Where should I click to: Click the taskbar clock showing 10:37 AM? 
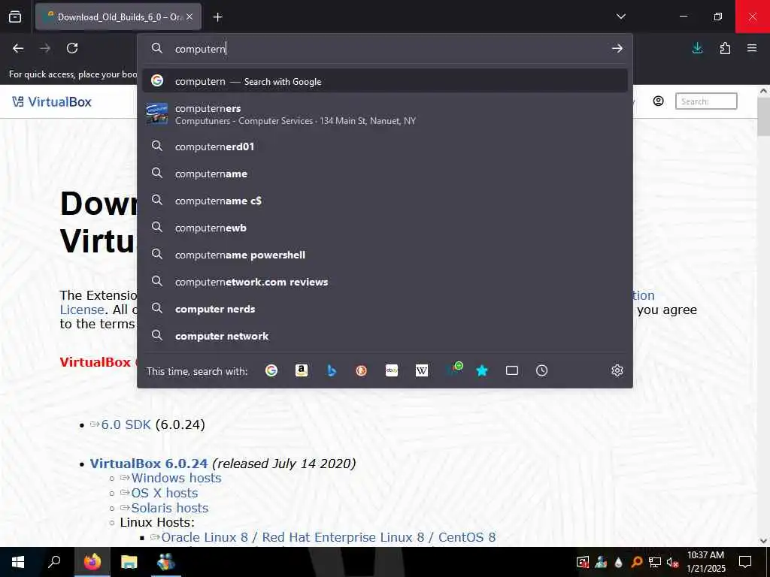point(705,562)
